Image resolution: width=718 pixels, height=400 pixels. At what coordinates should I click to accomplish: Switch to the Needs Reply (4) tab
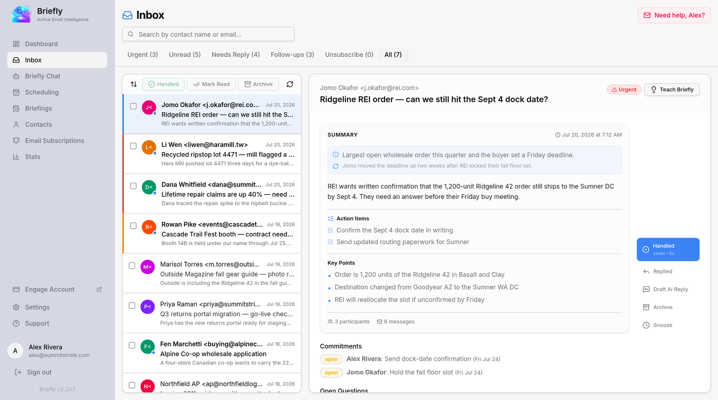236,55
